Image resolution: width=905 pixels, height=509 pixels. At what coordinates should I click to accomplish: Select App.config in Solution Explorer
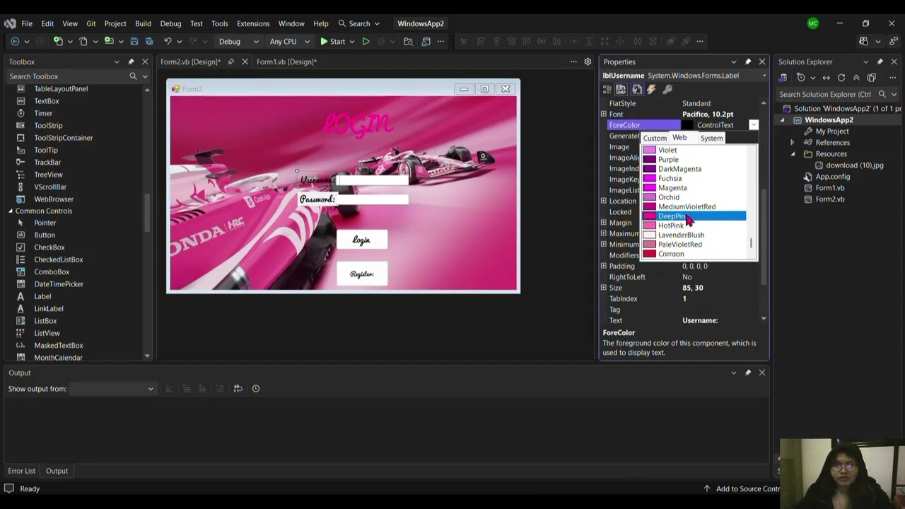coord(833,177)
